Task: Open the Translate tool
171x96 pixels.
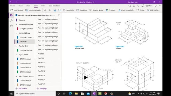Action: [111, 10]
